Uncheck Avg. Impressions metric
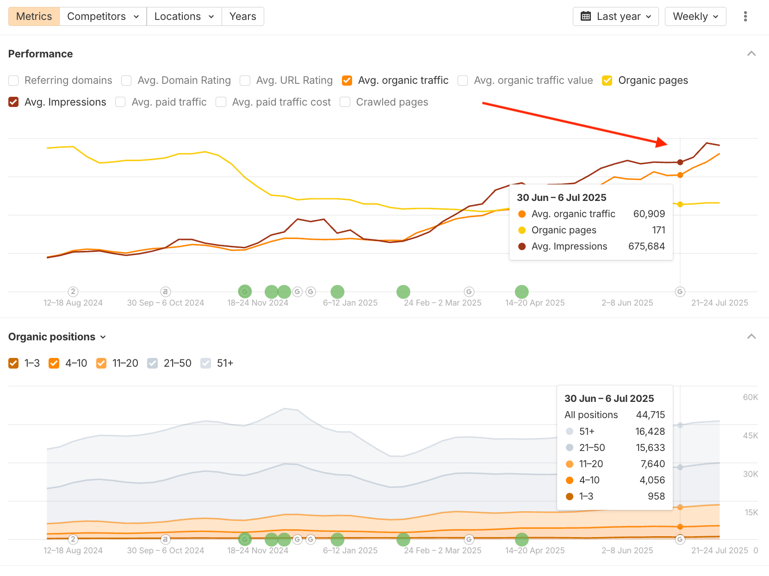 click(14, 102)
